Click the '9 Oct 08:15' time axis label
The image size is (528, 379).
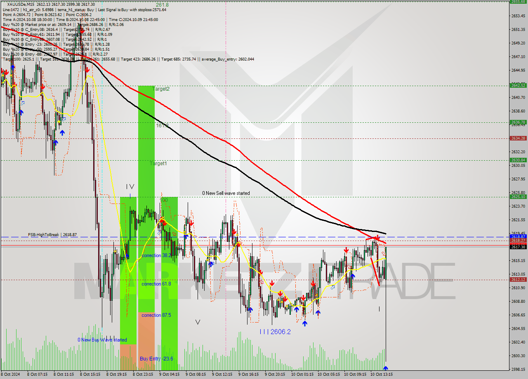pos(196,374)
